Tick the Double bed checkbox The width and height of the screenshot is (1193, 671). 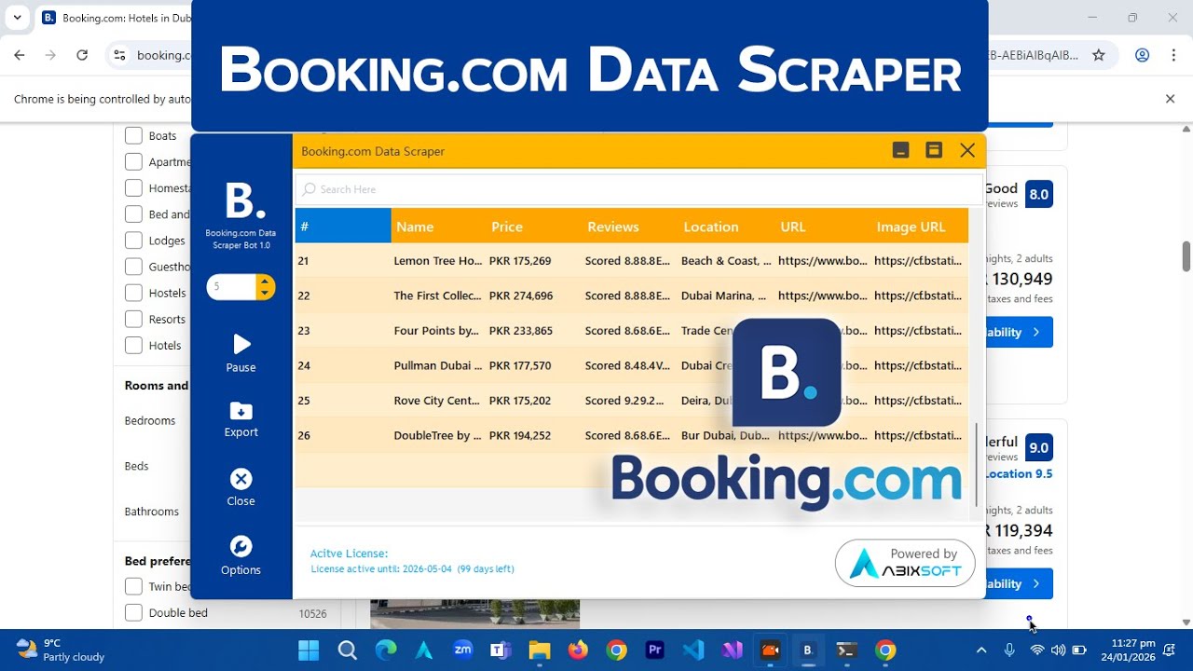pyautogui.click(x=133, y=612)
